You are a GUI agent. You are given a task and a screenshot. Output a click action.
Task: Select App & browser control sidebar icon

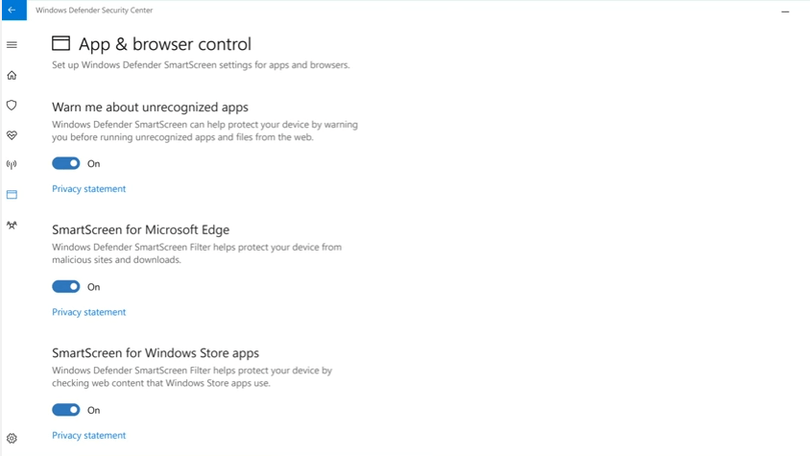[x=12, y=195]
